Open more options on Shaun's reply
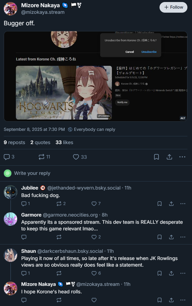The height and width of the screenshot is (306, 192). pos(183,273)
